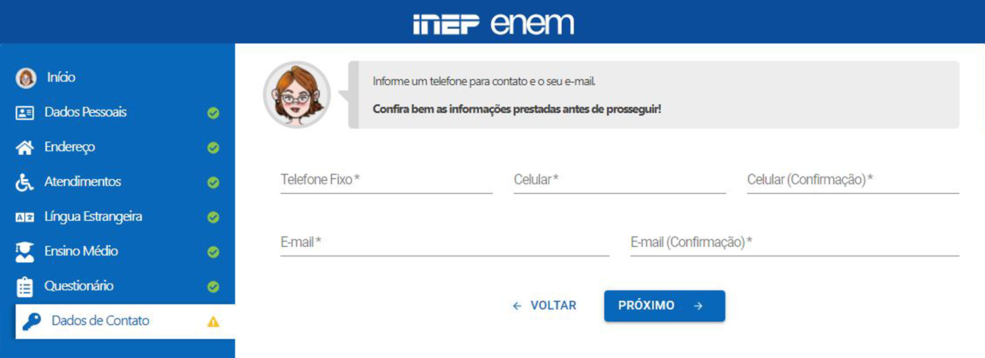Go to Língua Estrangeira menu item
Screen dimensions: 985x358
(x=93, y=216)
